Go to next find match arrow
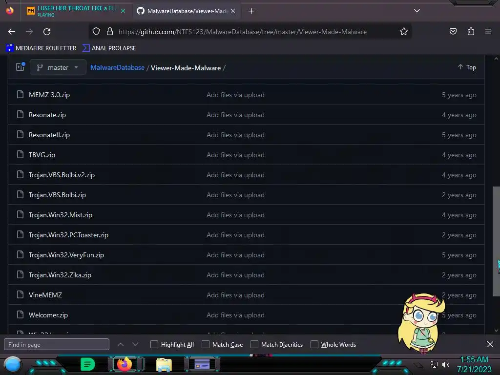The image size is (500, 375). coord(135,344)
